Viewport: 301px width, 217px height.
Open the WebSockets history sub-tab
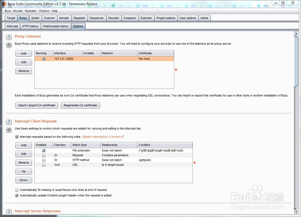tap(56, 26)
